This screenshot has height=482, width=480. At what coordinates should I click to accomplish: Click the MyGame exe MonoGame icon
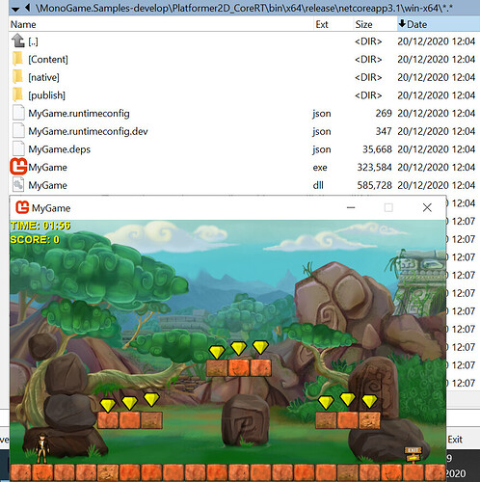[x=18, y=167]
